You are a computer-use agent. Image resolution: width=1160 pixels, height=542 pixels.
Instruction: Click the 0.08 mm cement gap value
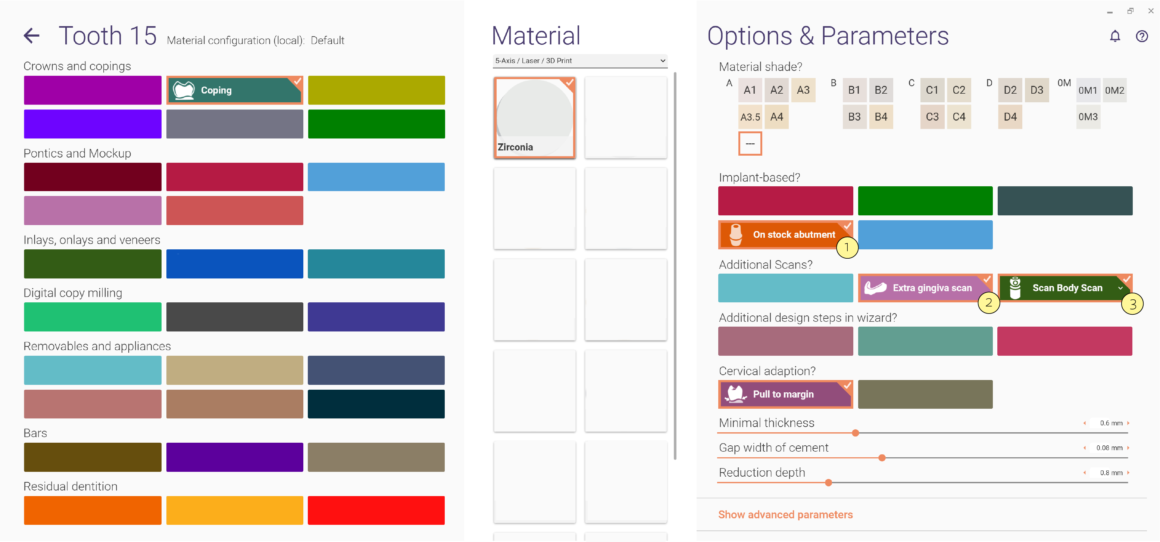1109,448
